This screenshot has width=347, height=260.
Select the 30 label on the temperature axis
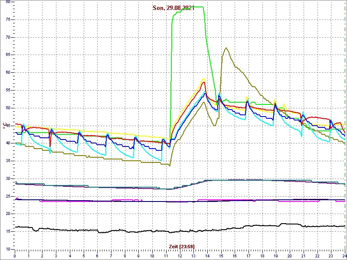point(7,179)
